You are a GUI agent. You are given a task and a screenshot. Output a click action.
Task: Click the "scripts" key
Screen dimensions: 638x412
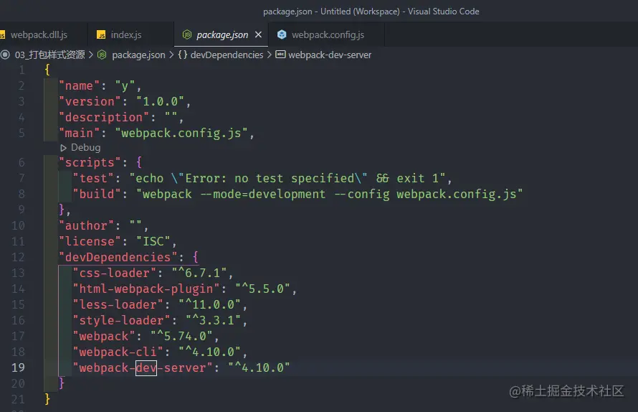(x=90, y=163)
